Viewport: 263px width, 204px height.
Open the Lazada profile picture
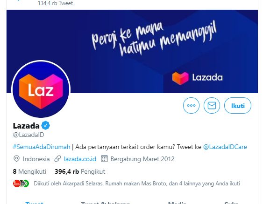tap(41, 89)
